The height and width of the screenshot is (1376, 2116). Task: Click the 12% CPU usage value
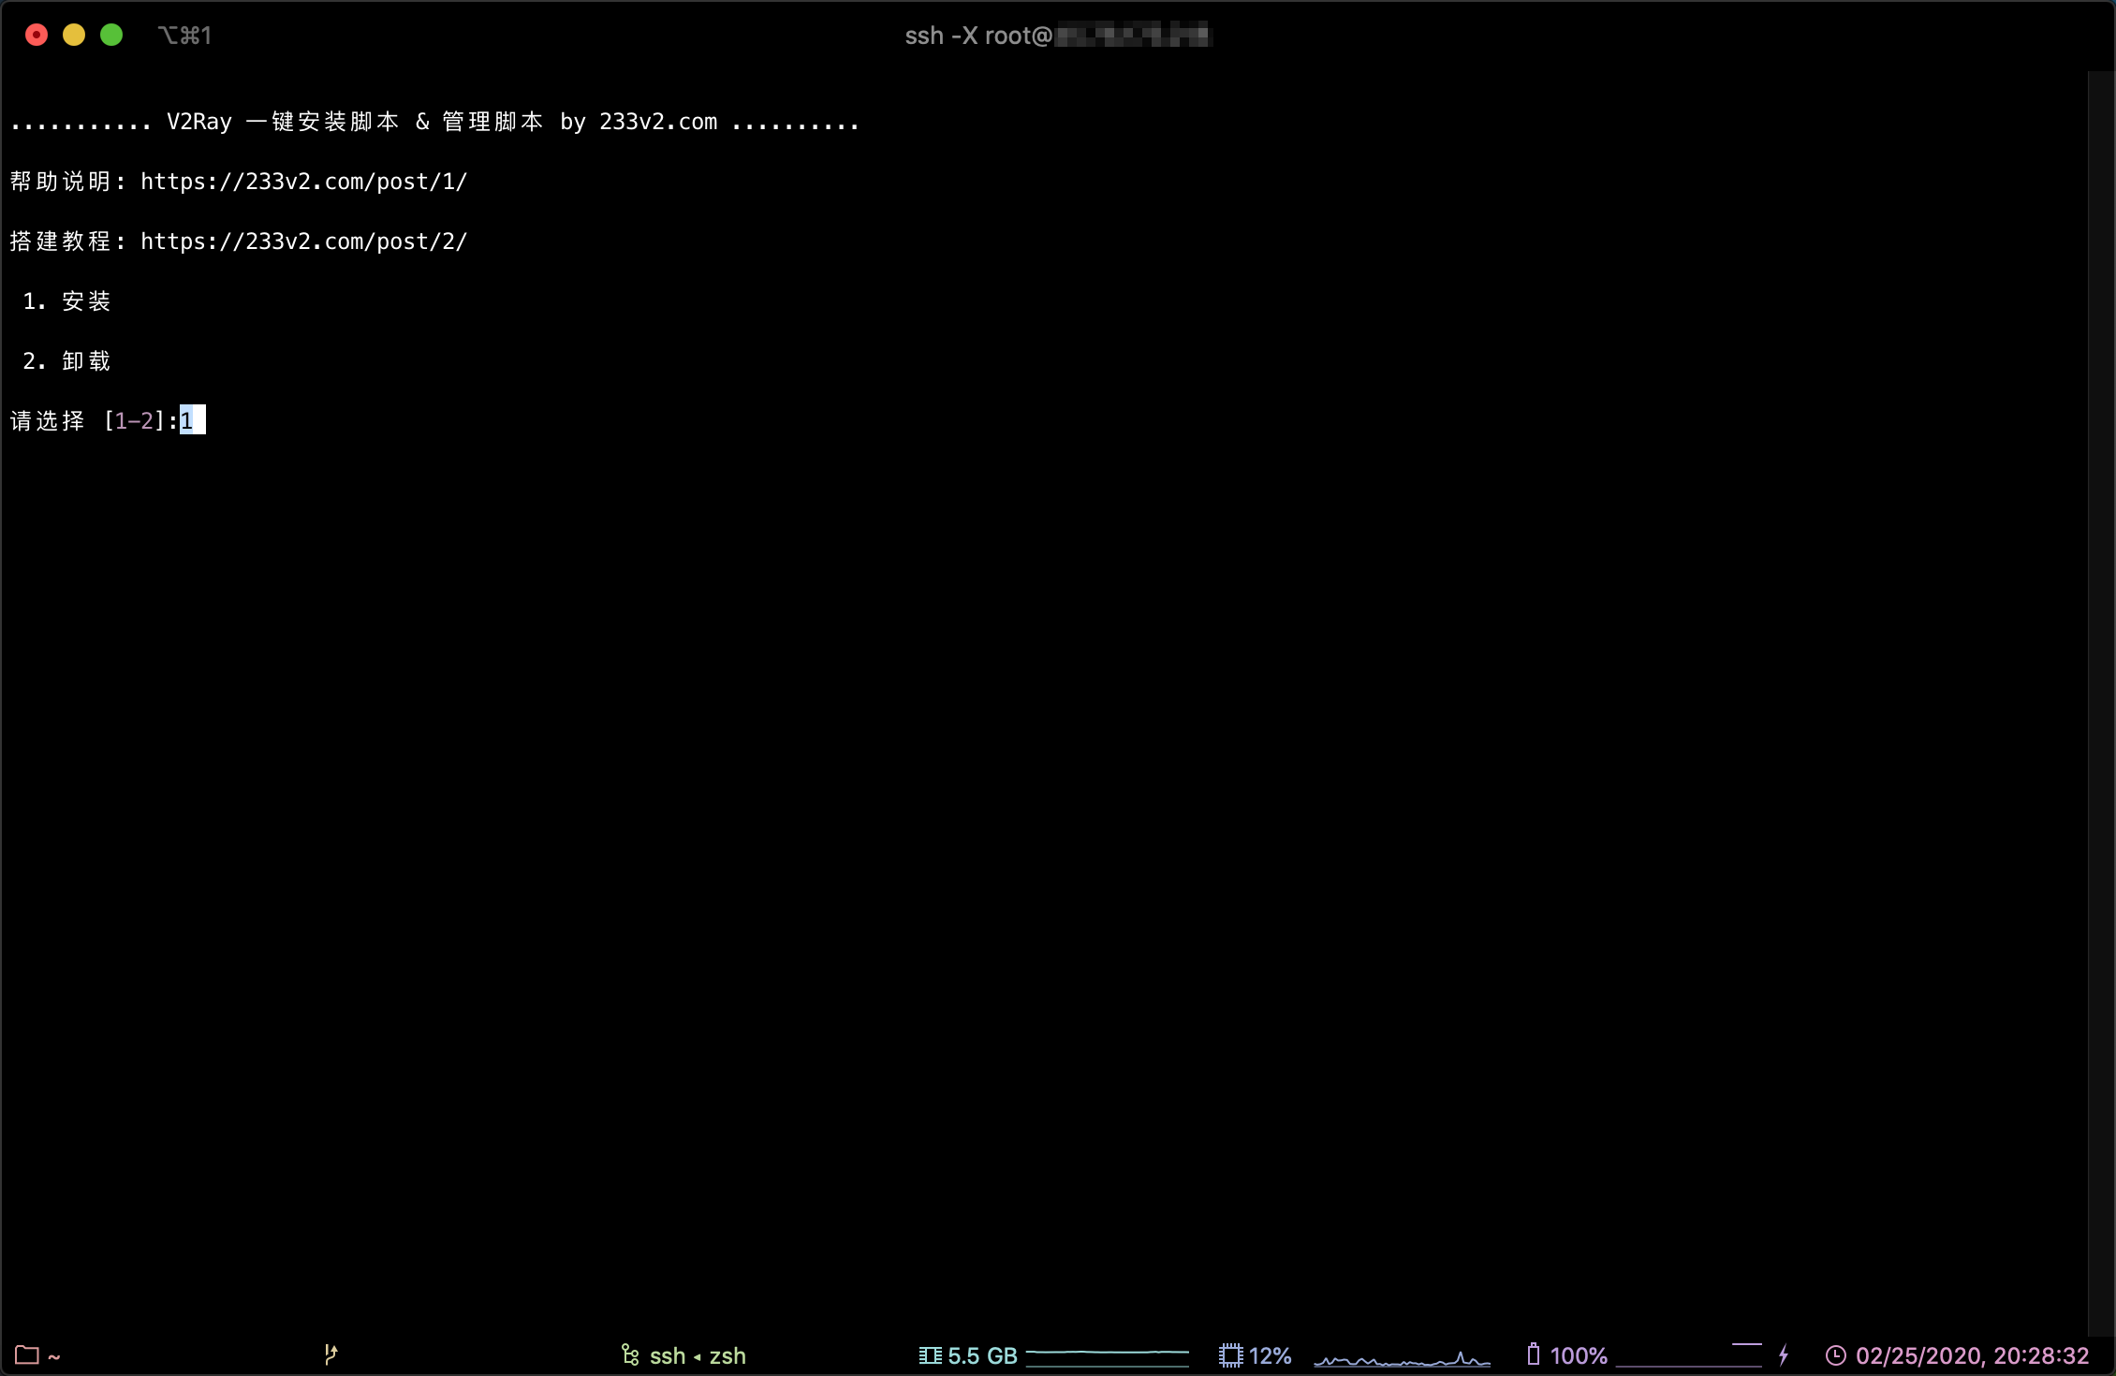(1271, 1355)
